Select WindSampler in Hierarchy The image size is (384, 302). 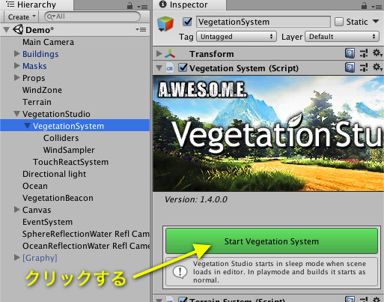[x=69, y=150]
